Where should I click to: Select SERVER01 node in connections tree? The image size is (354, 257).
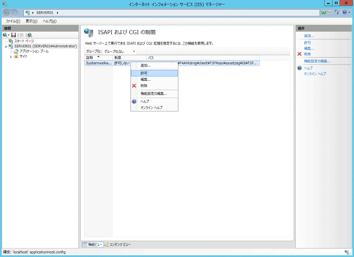45,46
